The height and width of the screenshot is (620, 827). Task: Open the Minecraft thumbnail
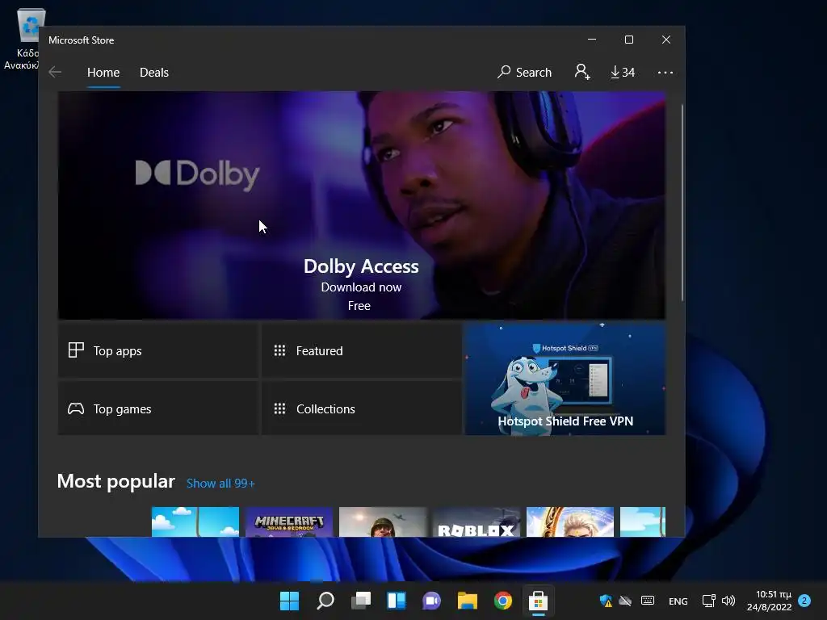coord(289,522)
